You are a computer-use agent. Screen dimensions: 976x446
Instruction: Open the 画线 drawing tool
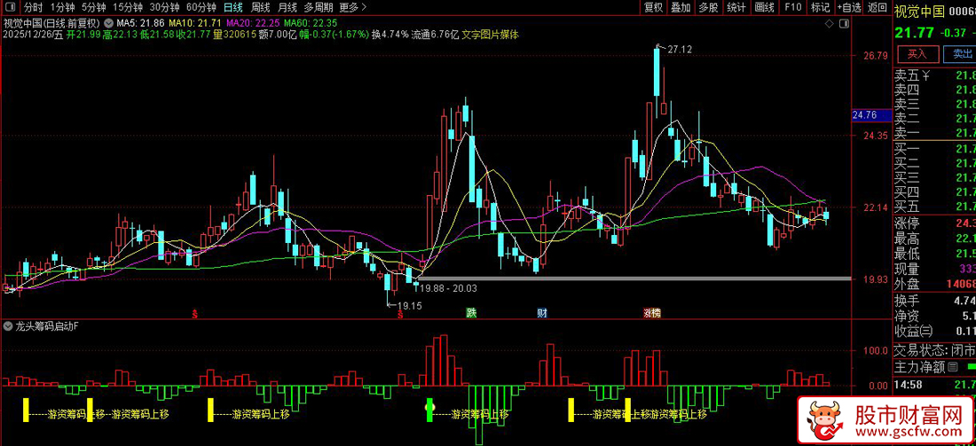[763, 7]
